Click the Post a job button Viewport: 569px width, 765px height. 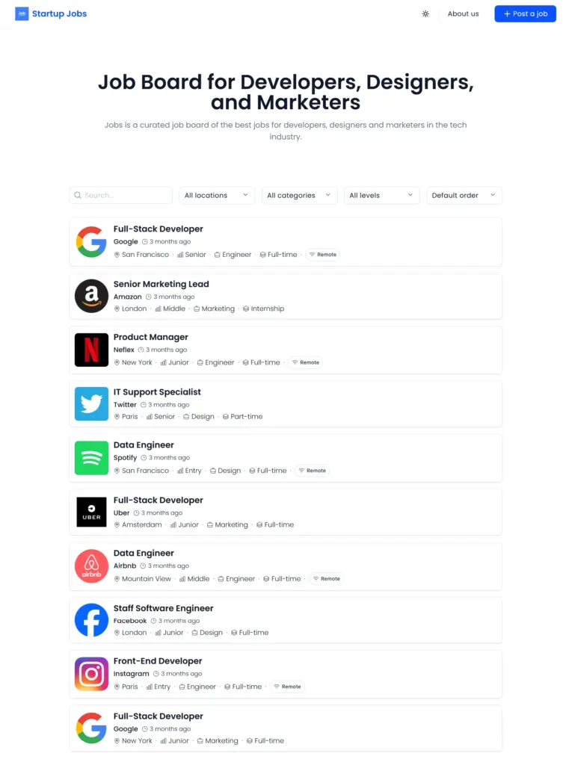(525, 13)
